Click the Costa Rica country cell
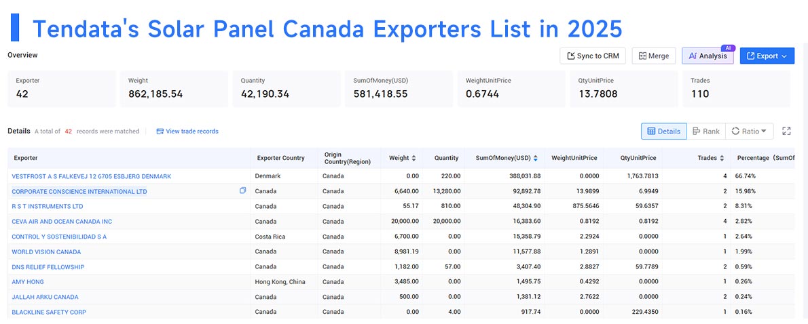Viewport: 808px width, 324px height. (x=270, y=237)
